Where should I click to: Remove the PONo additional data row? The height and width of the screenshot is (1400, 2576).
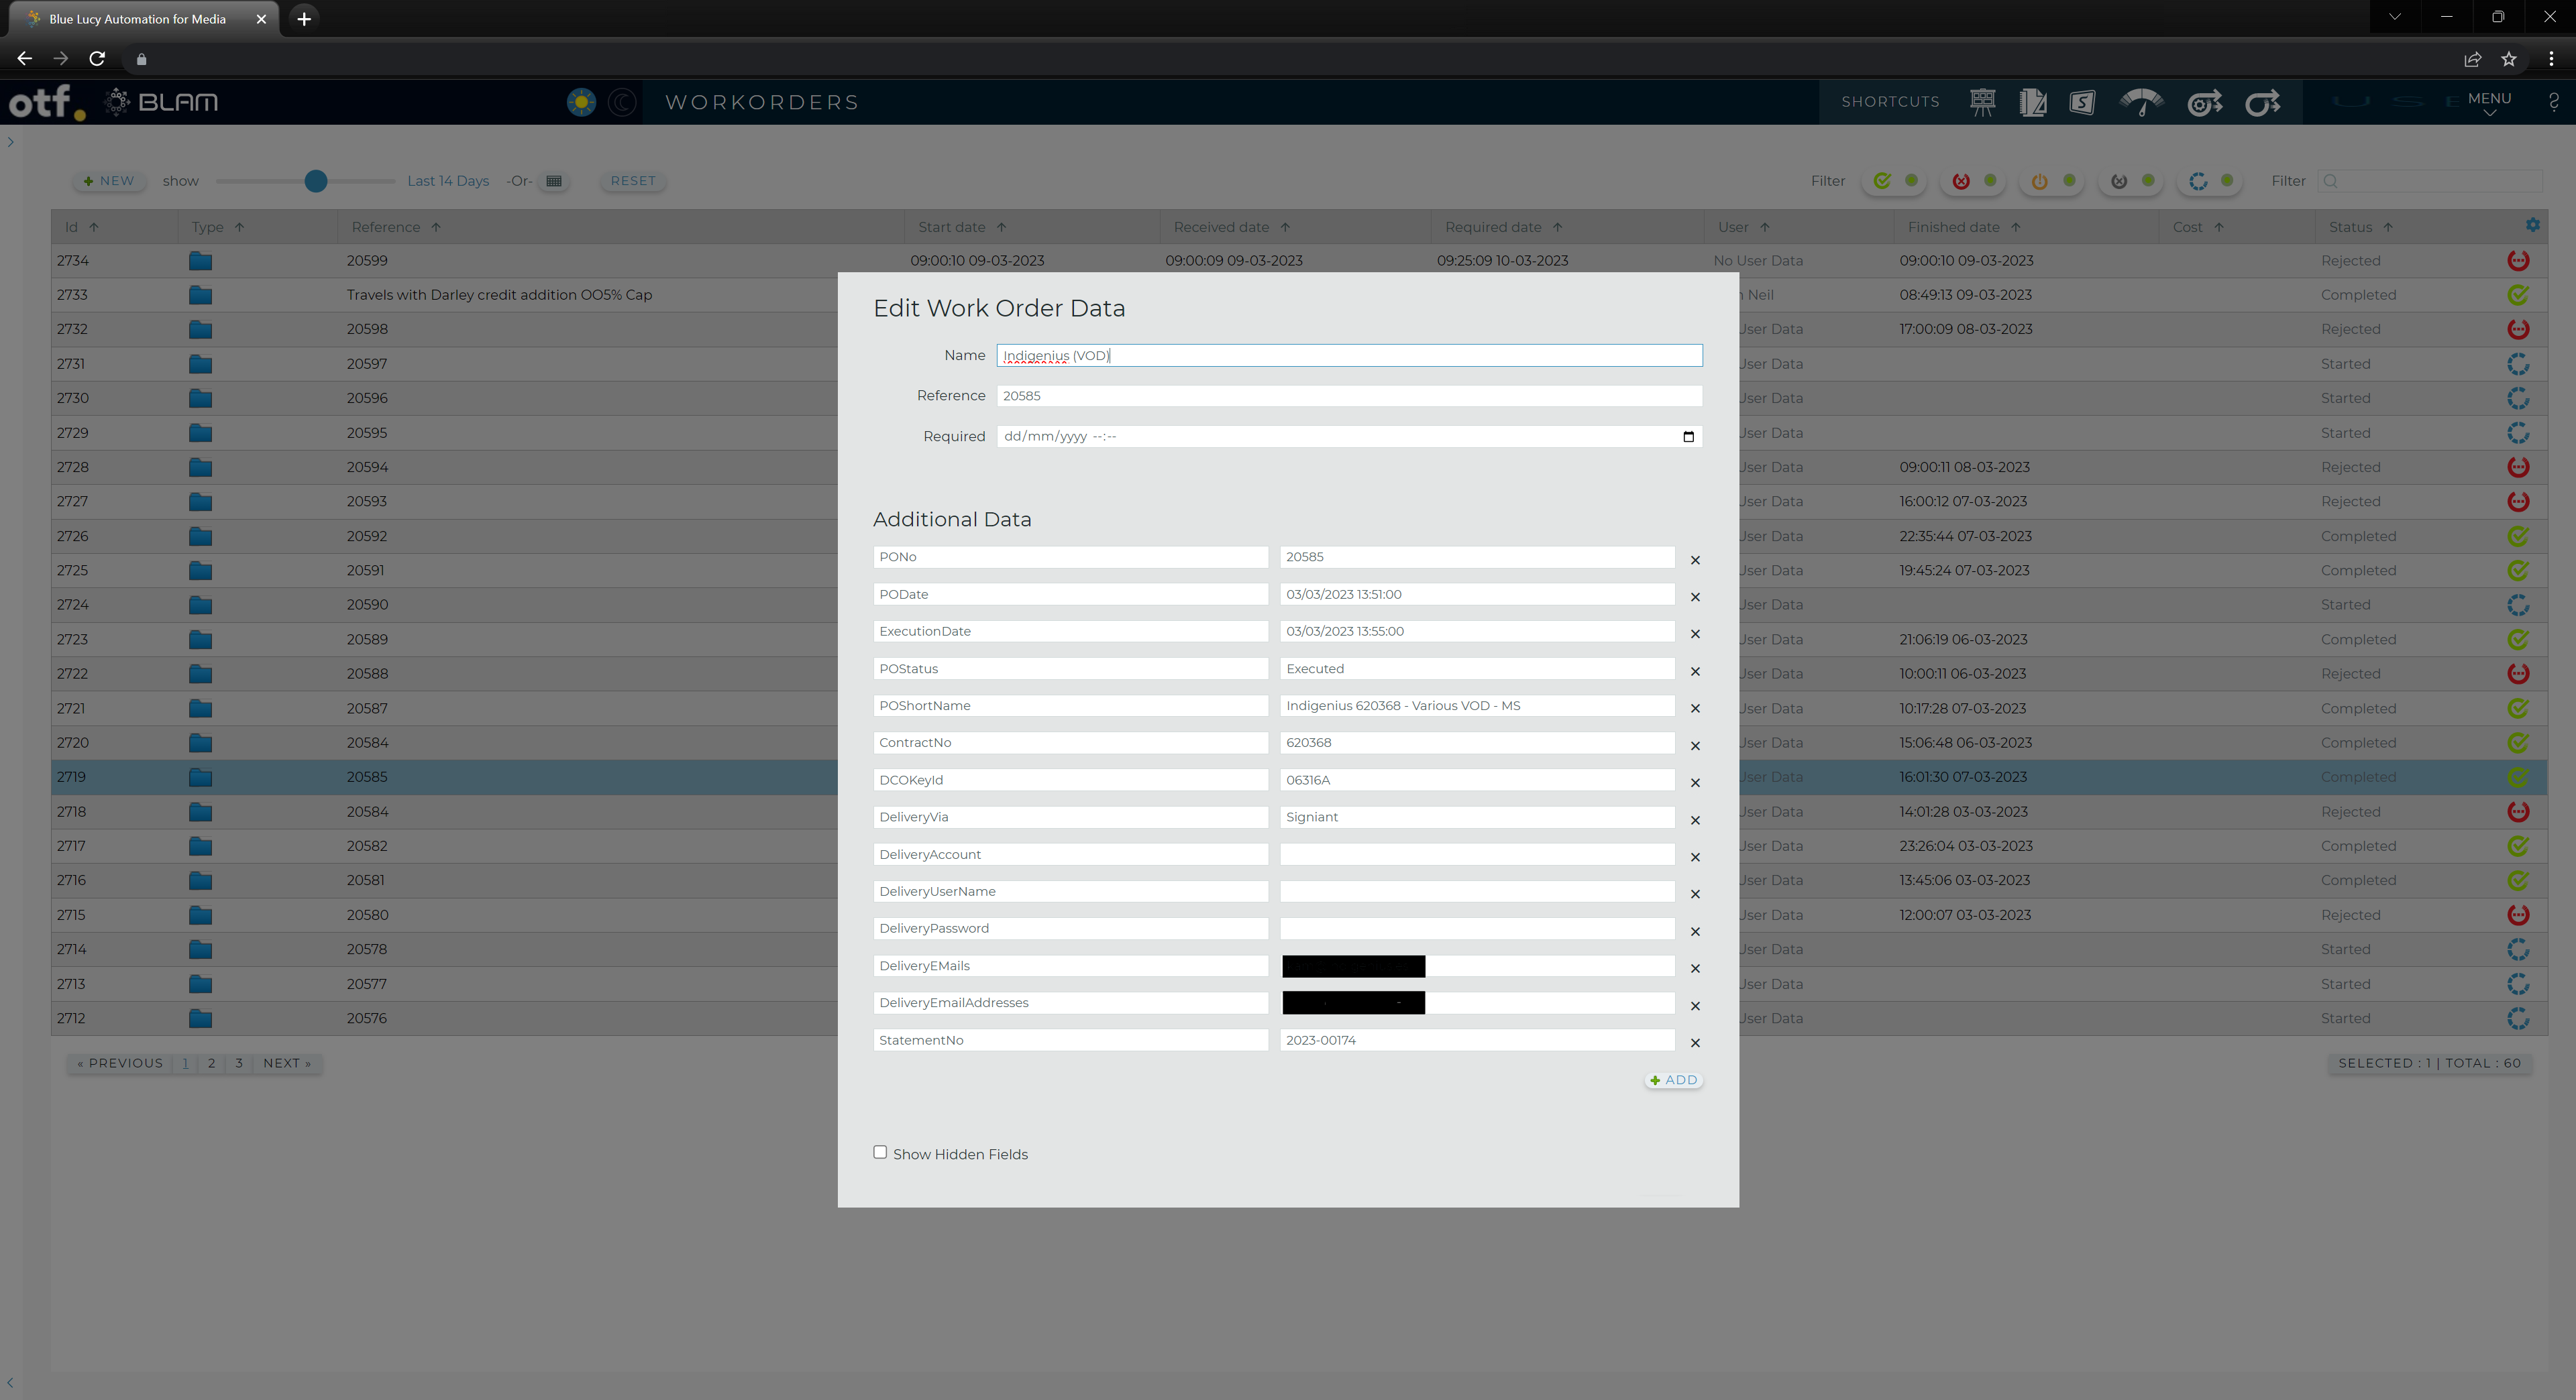tap(1695, 560)
